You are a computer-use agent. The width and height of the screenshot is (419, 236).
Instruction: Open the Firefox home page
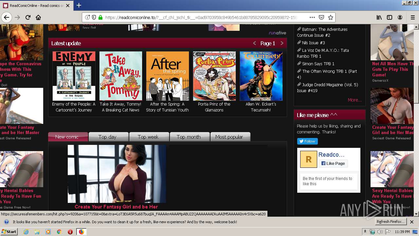click(x=38, y=17)
